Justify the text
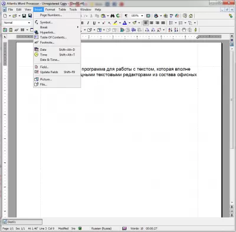The height and width of the screenshot is (232, 236). tap(163, 23)
